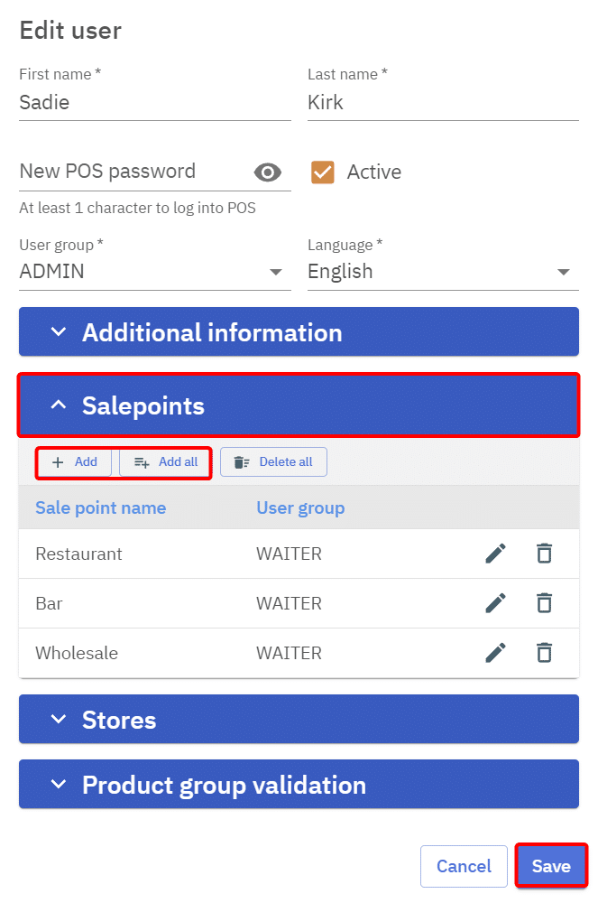598x903 pixels.
Task: Click pencil icon for Bar salepoint
Action: tap(495, 603)
